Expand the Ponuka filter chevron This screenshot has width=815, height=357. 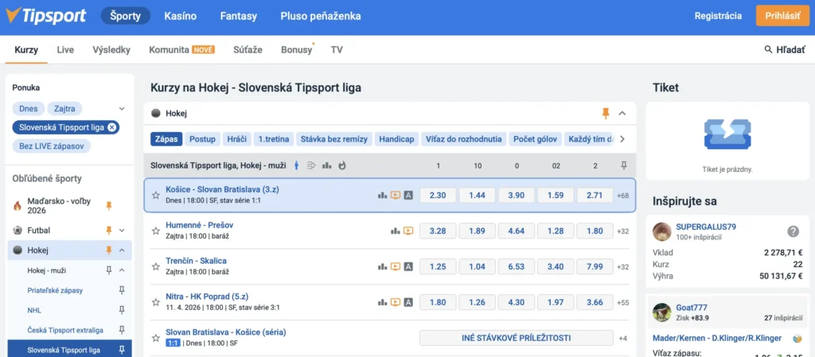[122, 109]
